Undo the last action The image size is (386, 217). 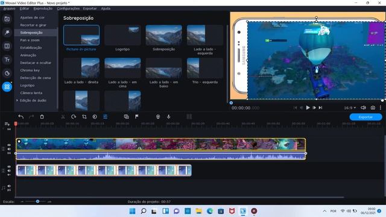click(21, 116)
